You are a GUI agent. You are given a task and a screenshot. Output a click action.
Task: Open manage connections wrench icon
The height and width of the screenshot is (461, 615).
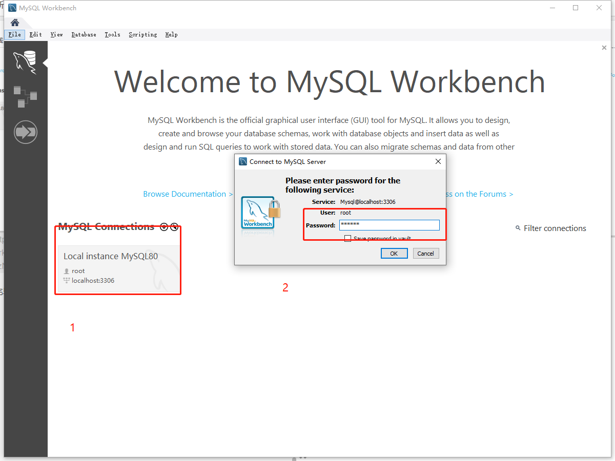tap(174, 226)
